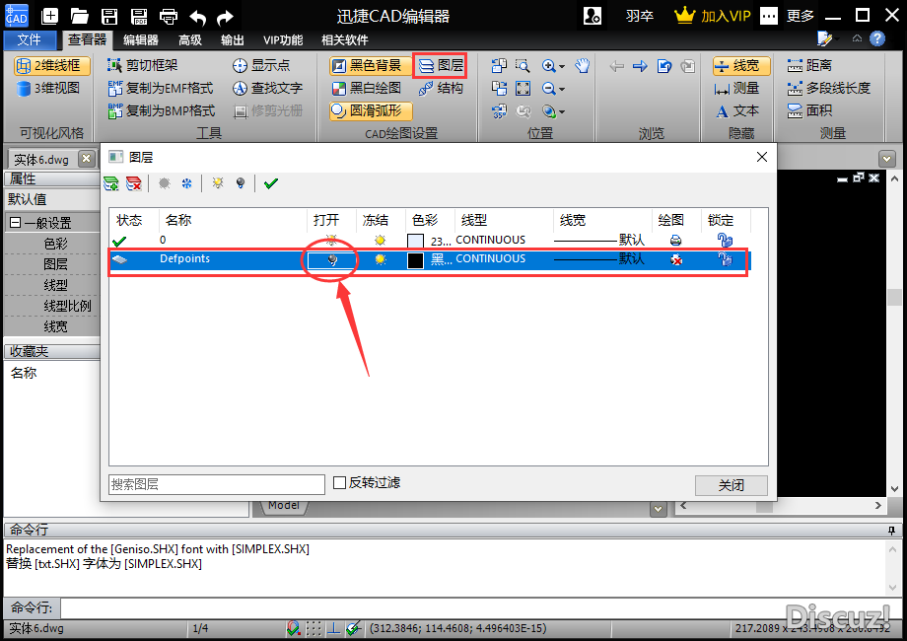Click the 查找文字 (Find text) tool
Viewport: 907px width, 641px height.
(x=266, y=88)
